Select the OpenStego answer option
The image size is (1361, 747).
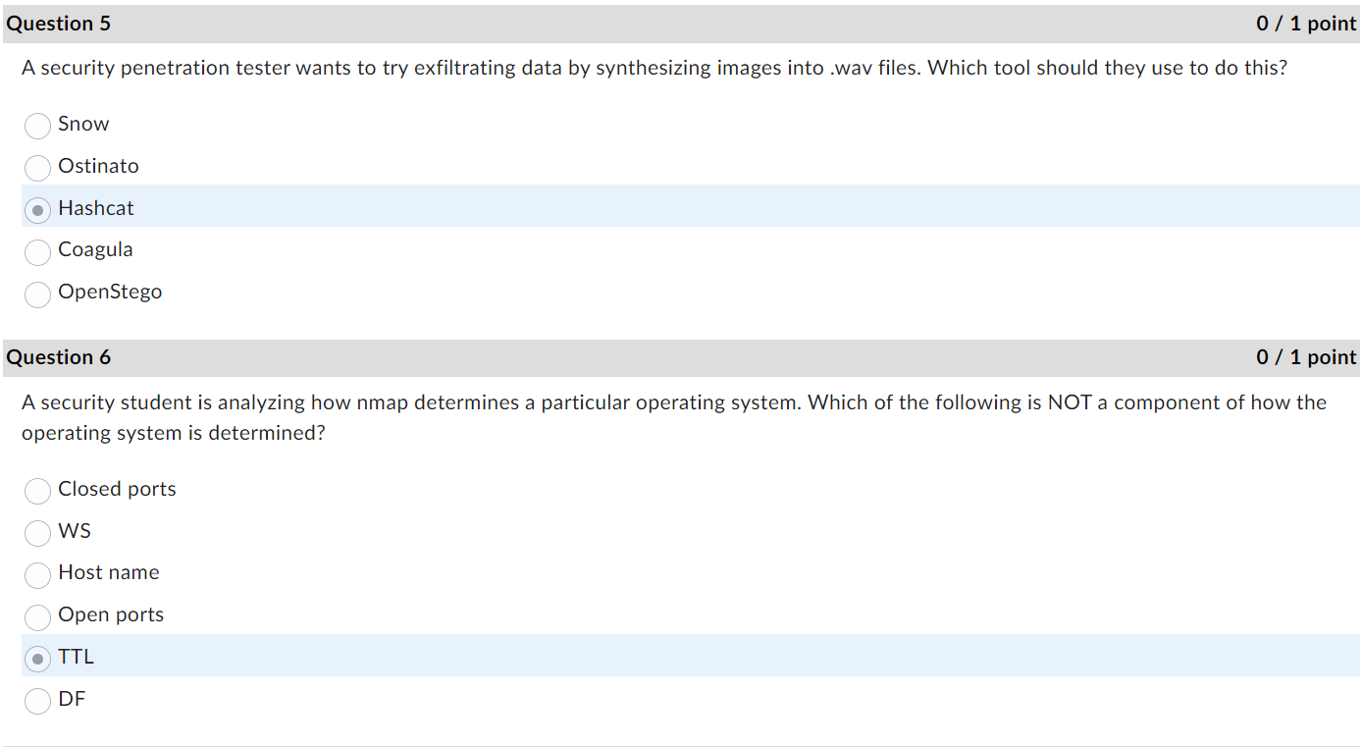tap(37, 294)
